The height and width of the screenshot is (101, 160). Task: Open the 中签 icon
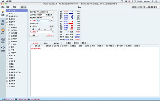[9, 50]
